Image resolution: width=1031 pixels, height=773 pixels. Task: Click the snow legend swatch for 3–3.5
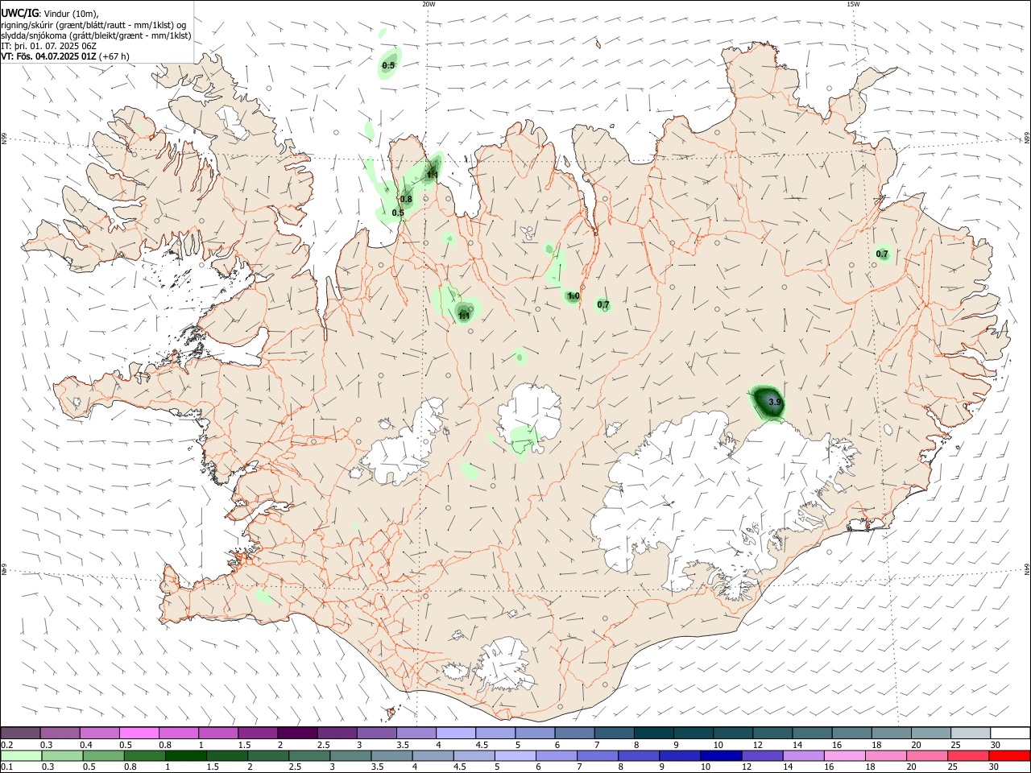tap(377, 733)
